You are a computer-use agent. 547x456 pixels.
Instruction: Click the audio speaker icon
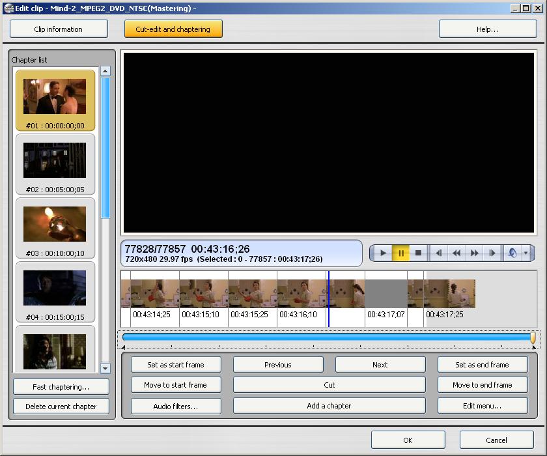coord(512,253)
